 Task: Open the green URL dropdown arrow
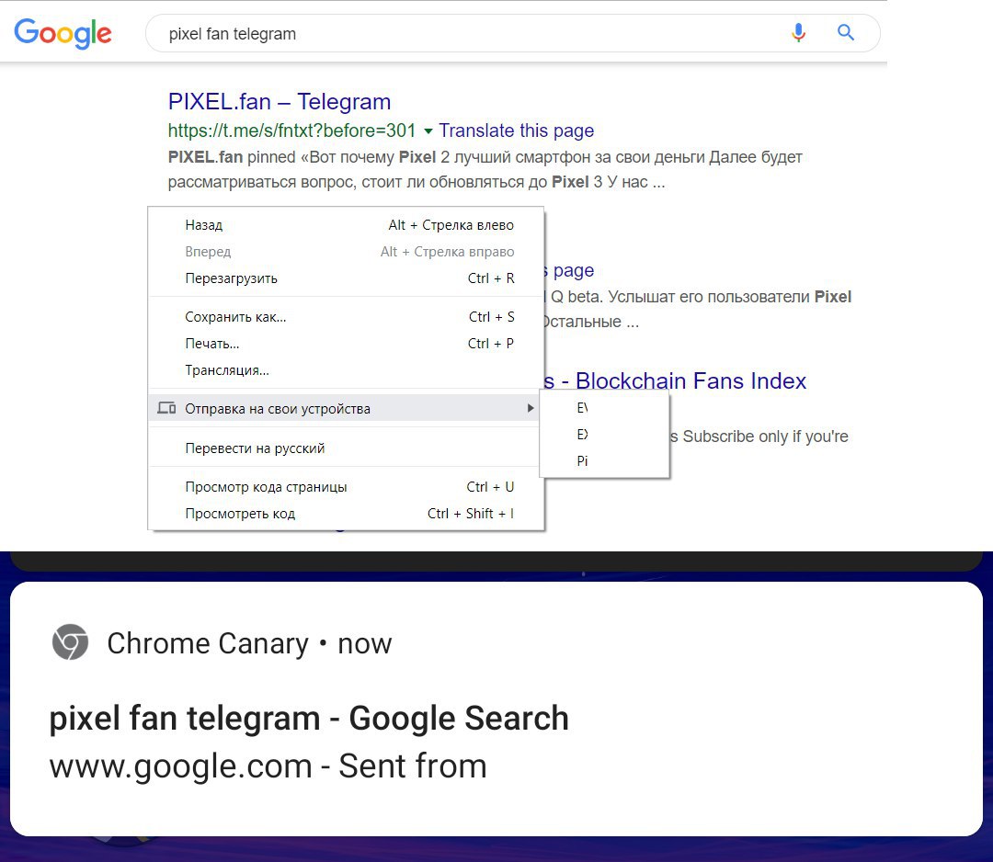(x=428, y=131)
